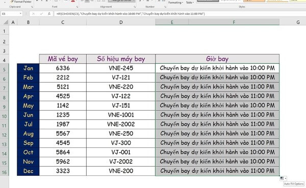Click aircraft cell VJ-121

point(121,77)
